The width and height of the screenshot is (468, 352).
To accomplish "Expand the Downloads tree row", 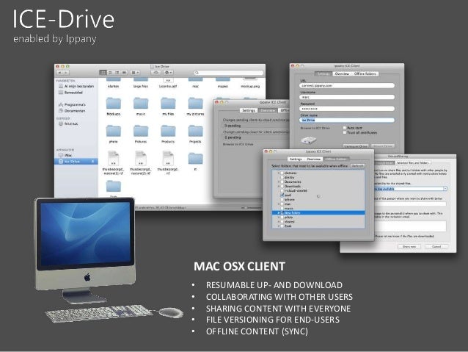I will tap(279, 187).
